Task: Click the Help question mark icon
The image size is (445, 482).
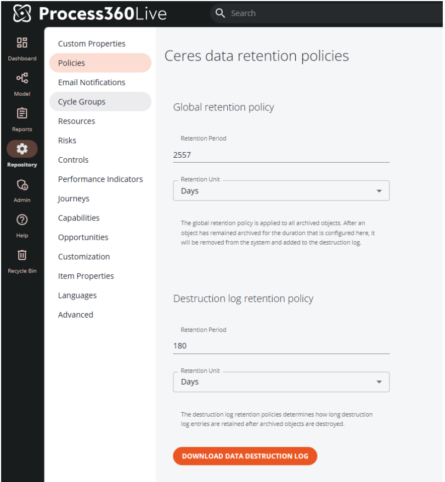Action: (22, 220)
